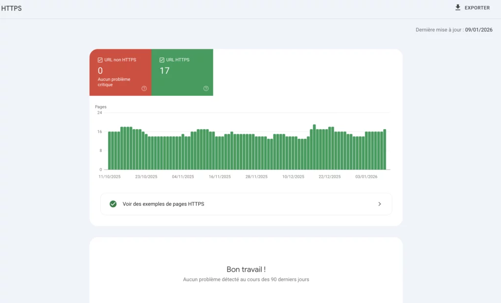Viewport: 501px width, 303px height.
Task: Toggle the URL HTTPS metric card
Action: click(182, 72)
